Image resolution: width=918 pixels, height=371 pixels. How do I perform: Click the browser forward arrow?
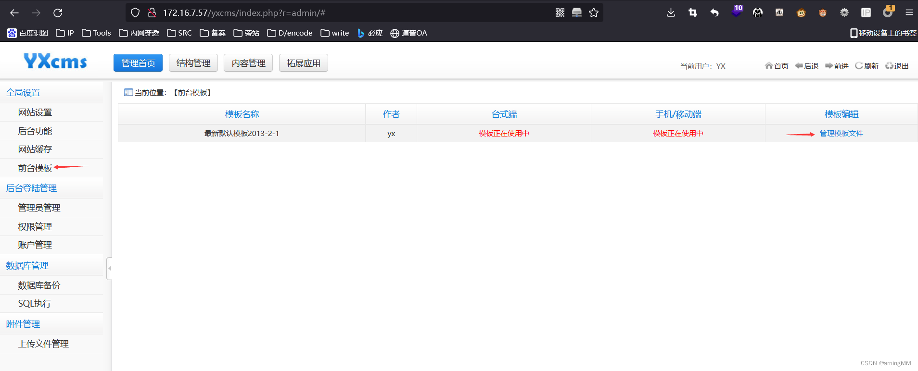pos(36,13)
